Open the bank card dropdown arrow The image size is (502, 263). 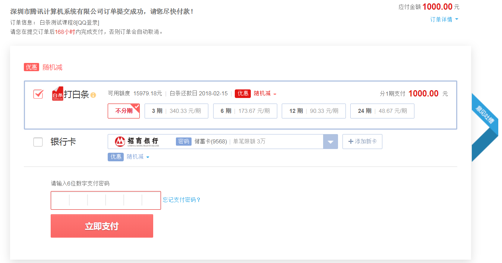pyautogui.click(x=330, y=142)
